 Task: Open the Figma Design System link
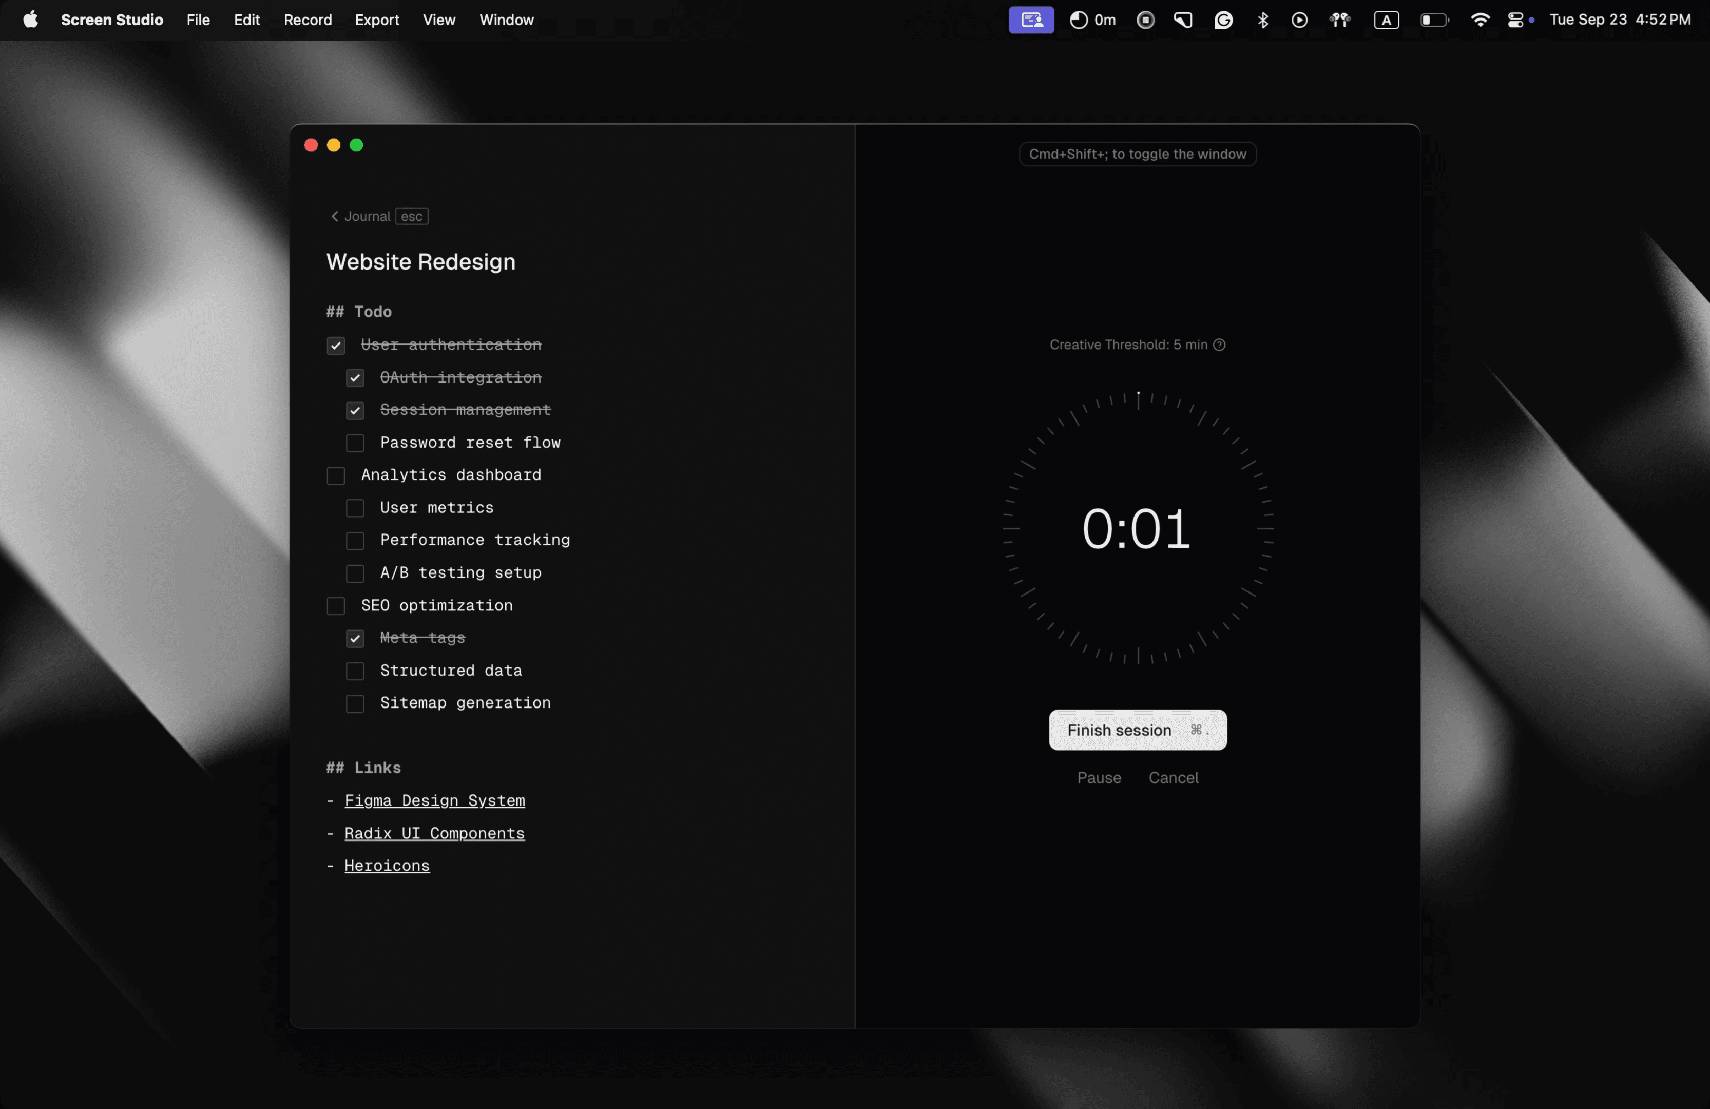click(x=435, y=800)
